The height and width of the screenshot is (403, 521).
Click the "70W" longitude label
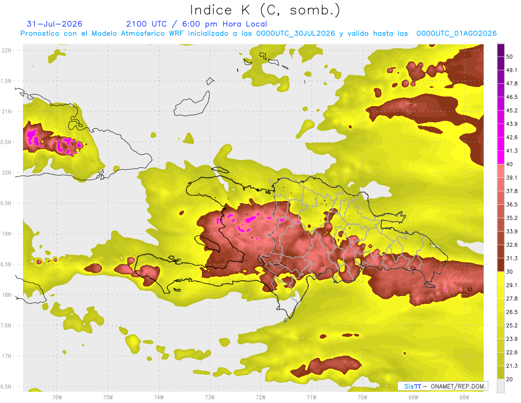point(362,397)
